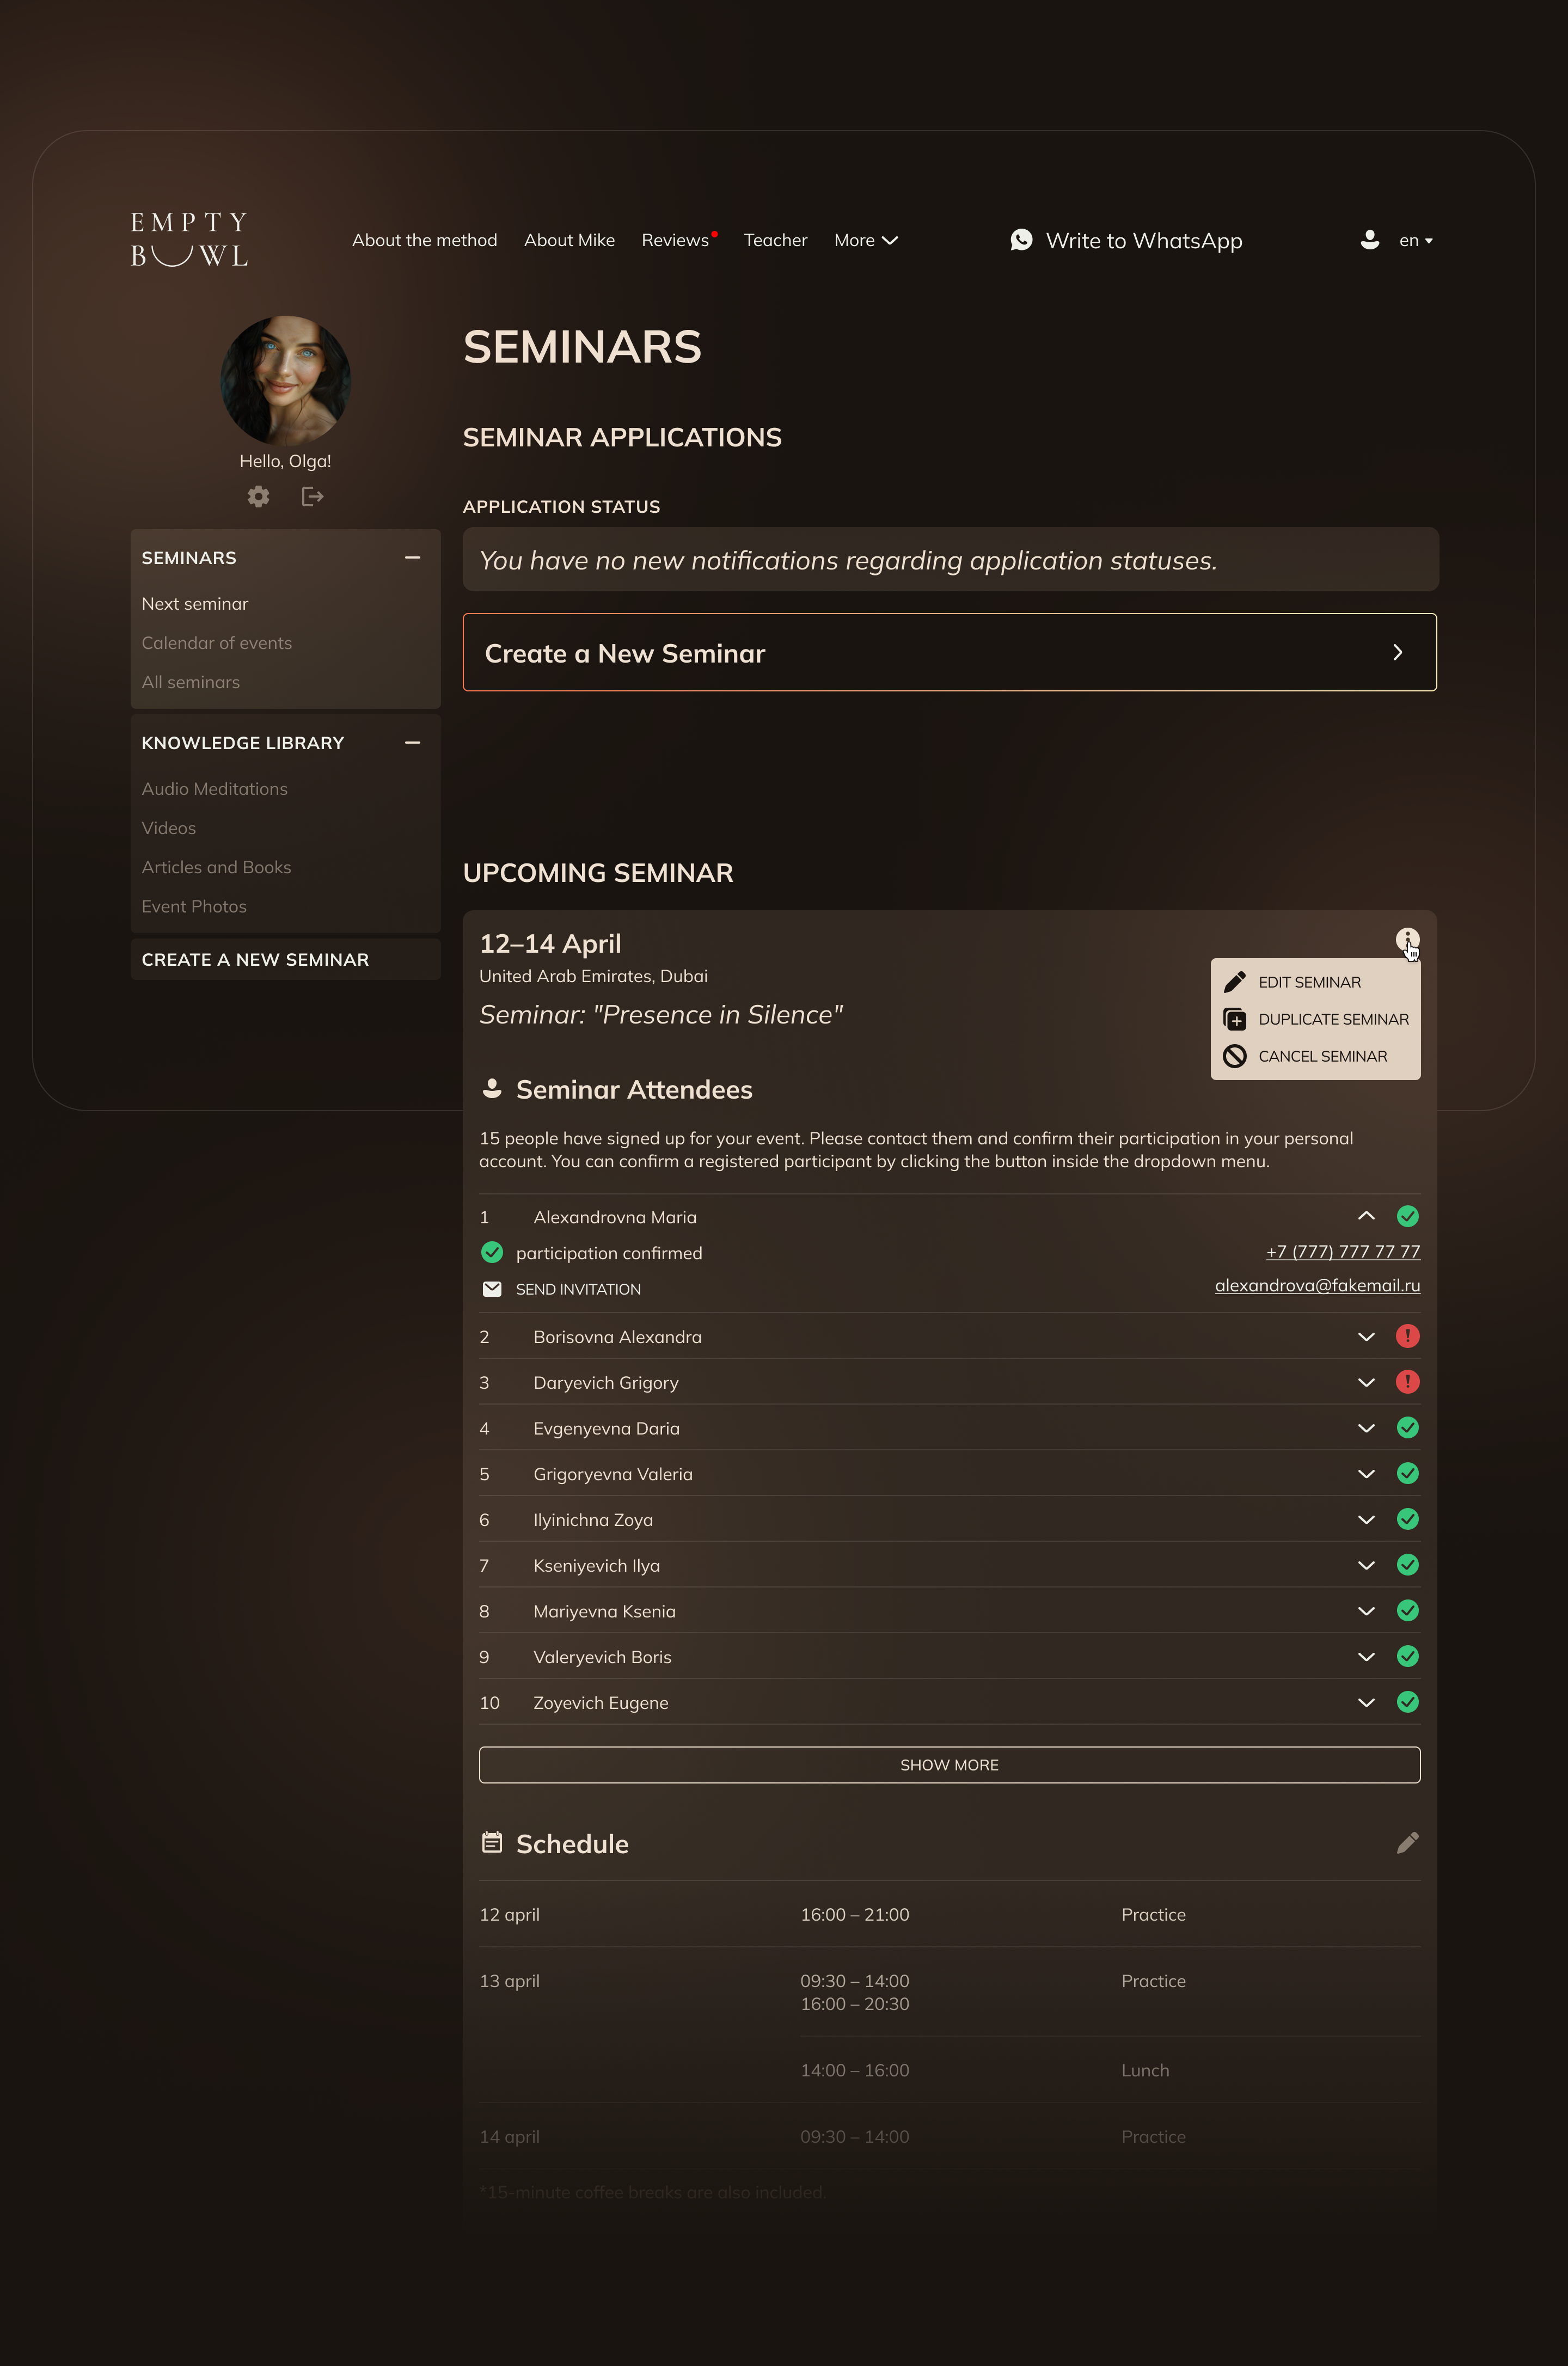The image size is (1568, 2366).
Task: Click the alexandrova@fakemail.ru email link
Action: click(1317, 1285)
